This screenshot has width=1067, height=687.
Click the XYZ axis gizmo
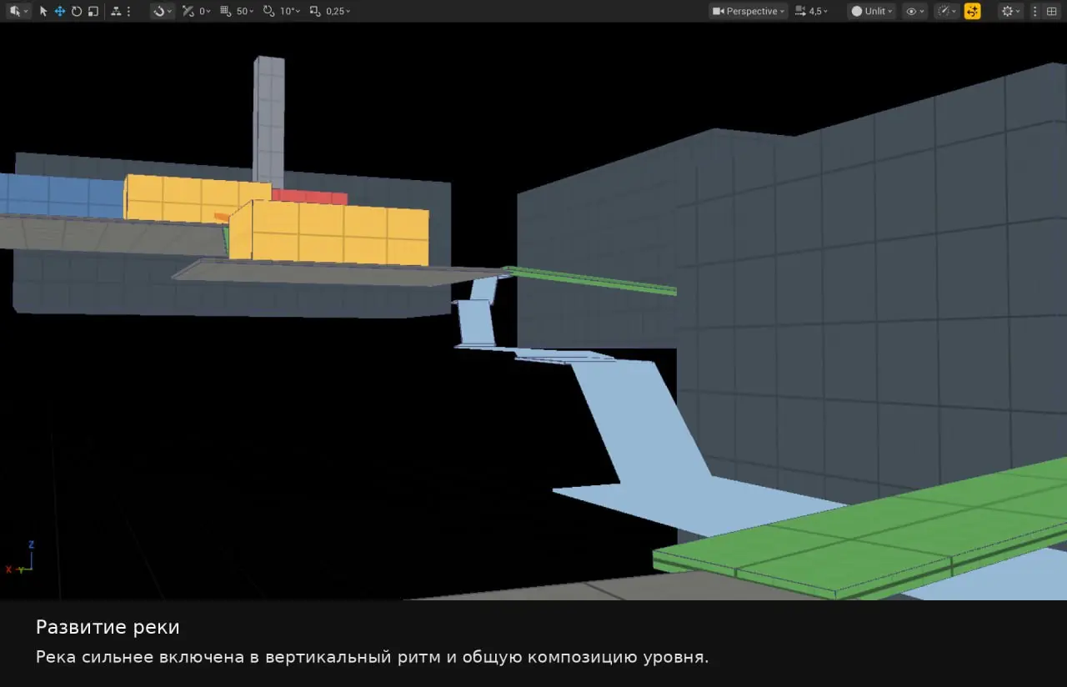click(x=20, y=559)
